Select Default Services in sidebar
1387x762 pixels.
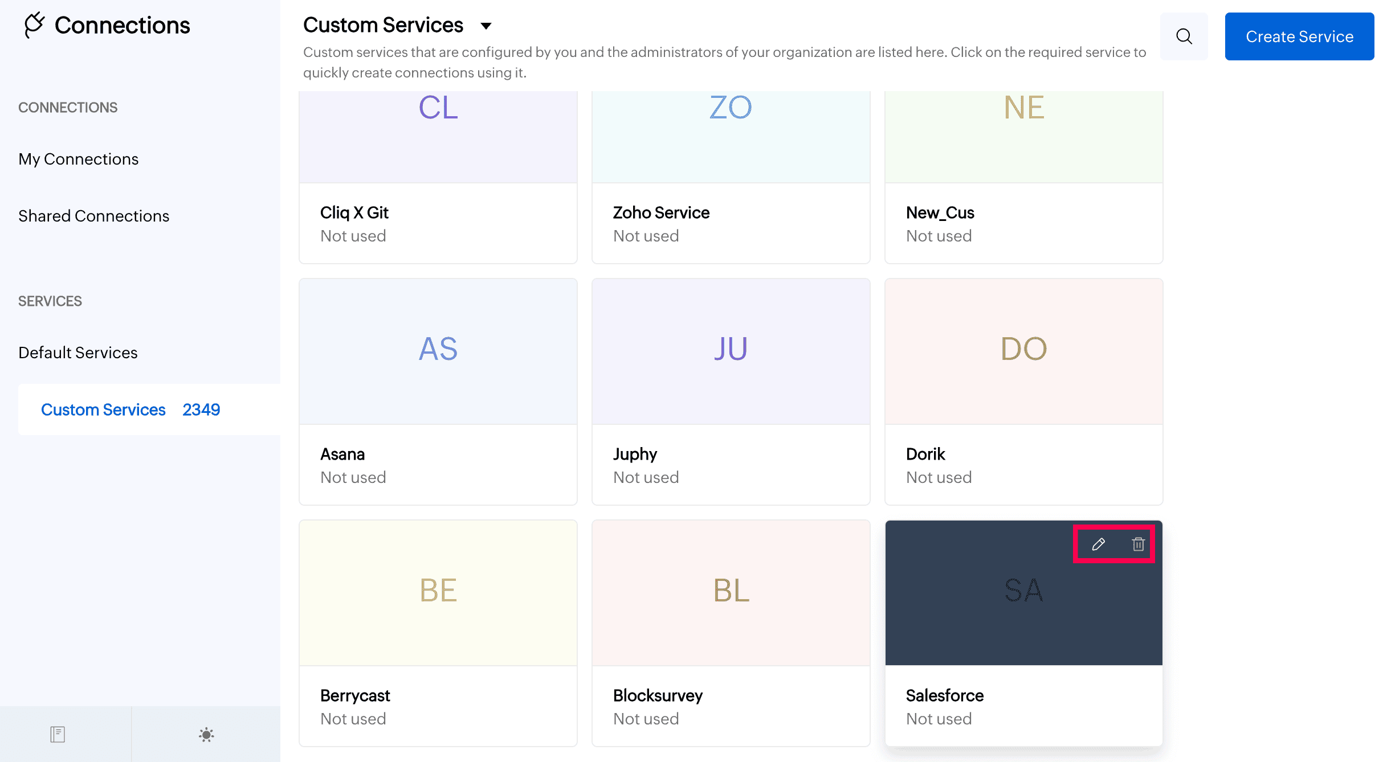pos(77,353)
